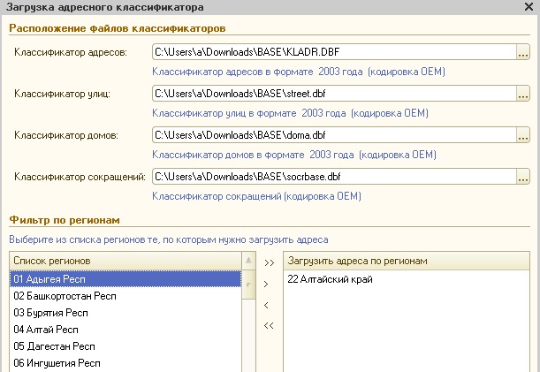This screenshot has width=540, height=372.
Task: Browse for the socrbase.dbf abbreviations file
Action: 523,177
